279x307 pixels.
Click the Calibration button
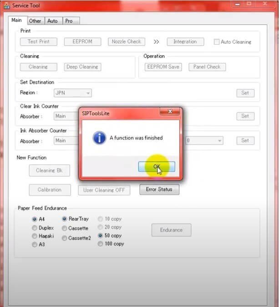point(50,190)
